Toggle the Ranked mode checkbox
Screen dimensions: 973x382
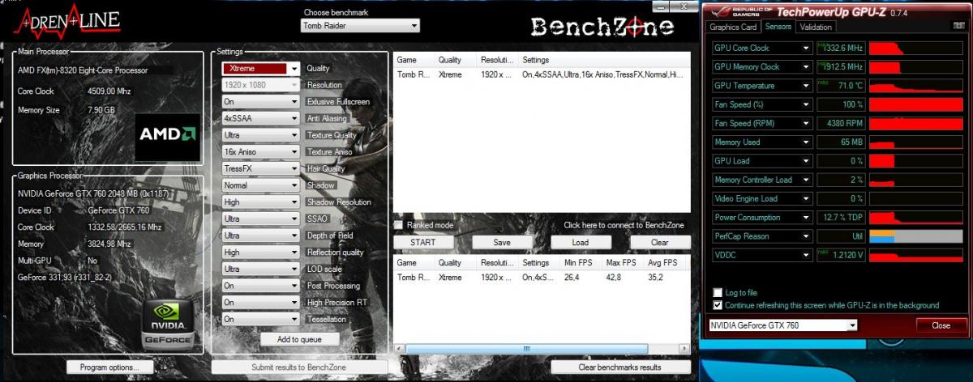coord(398,225)
